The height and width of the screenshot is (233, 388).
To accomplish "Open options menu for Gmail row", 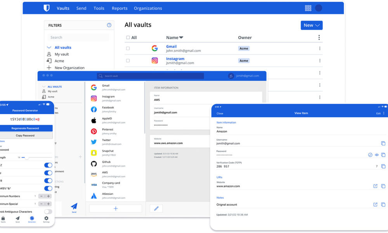I will point(320,49).
